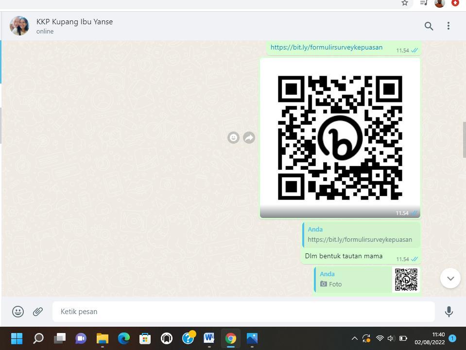Open the Get Help question-mark app
This screenshot has height=350, width=466.
pyautogui.click(x=189, y=337)
